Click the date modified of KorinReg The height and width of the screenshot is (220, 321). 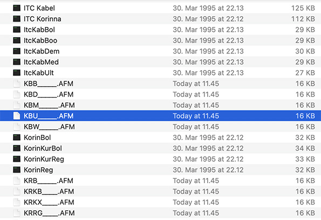(x=208, y=170)
